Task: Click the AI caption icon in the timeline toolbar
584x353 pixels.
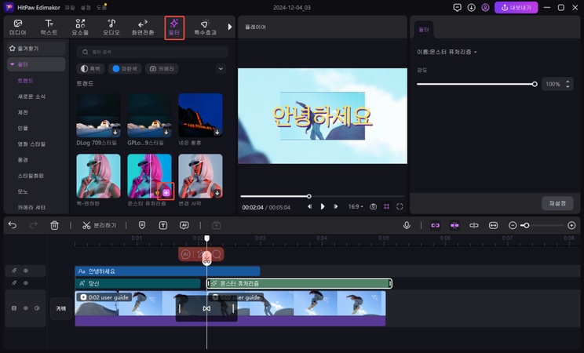Action: (x=184, y=225)
